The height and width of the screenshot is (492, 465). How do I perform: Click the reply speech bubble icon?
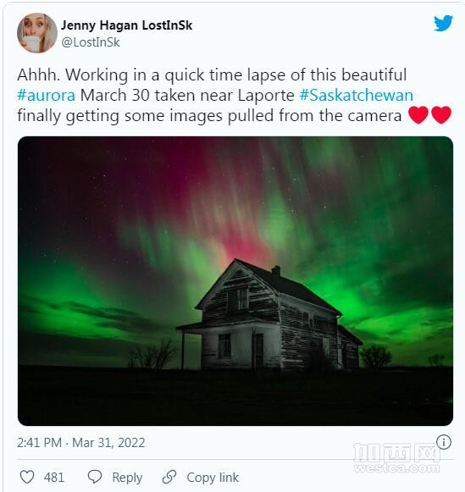95,477
